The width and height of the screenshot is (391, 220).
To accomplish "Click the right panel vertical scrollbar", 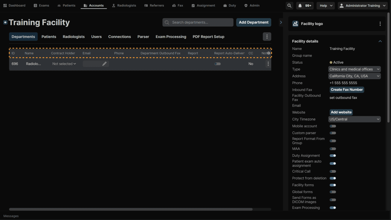I will pyautogui.click(x=388, y=67).
